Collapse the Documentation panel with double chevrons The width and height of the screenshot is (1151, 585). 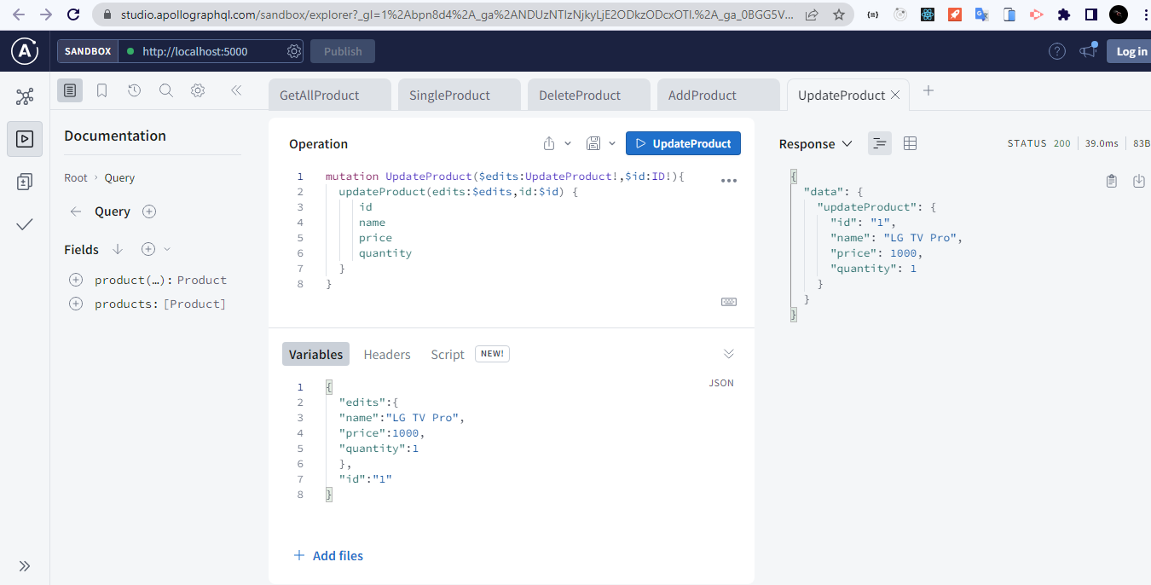pyautogui.click(x=236, y=90)
